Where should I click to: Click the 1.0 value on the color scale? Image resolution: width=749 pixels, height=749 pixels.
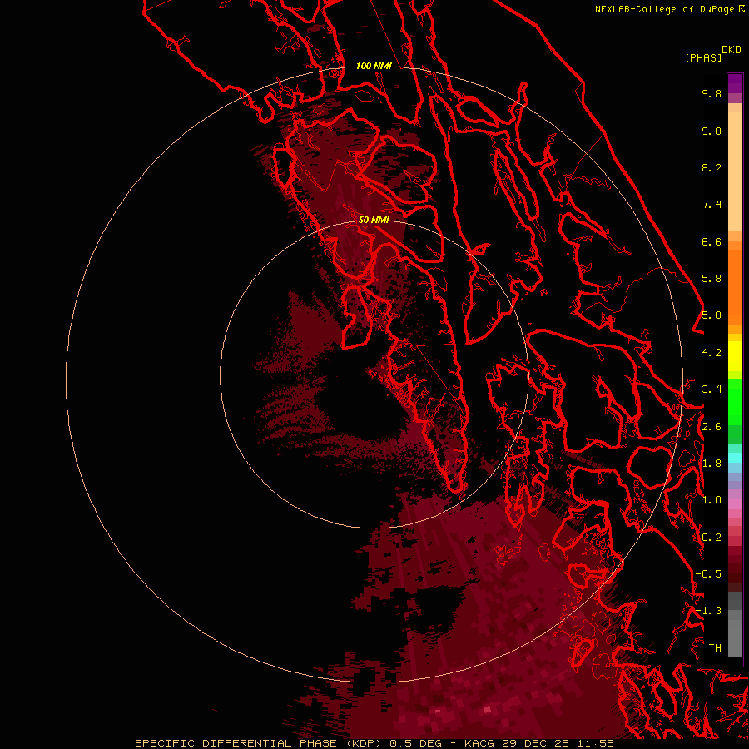coord(712,500)
